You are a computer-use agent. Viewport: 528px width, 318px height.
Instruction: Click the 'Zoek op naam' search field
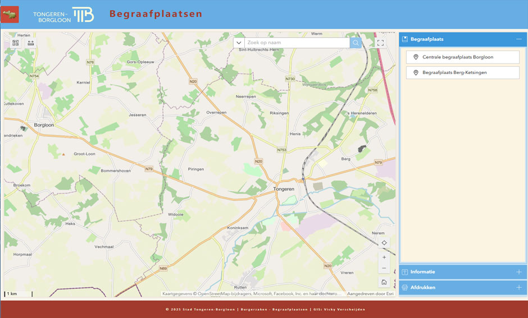[297, 43]
